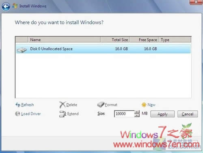
Task: Click the Windows flag icon in title bar
Action: pyautogui.click(x=15, y=6)
